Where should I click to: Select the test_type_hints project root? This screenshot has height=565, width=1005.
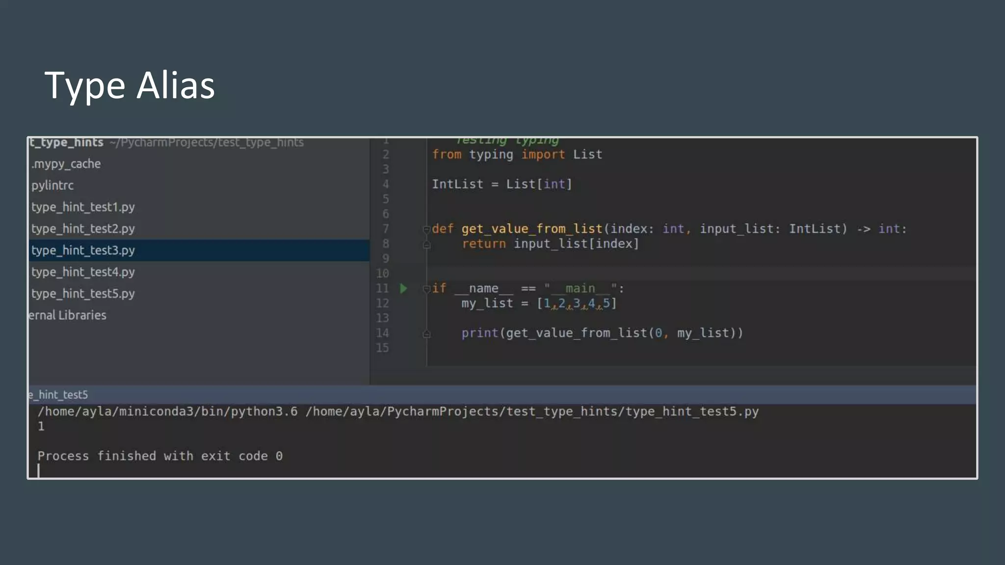[66, 143]
